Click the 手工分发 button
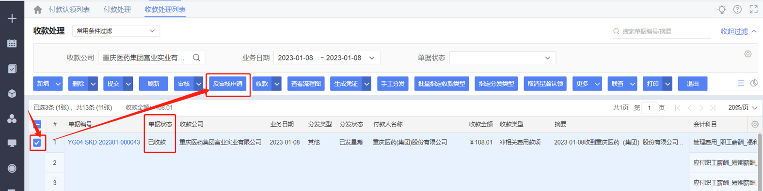The height and width of the screenshot is (191, 763). 393,84
